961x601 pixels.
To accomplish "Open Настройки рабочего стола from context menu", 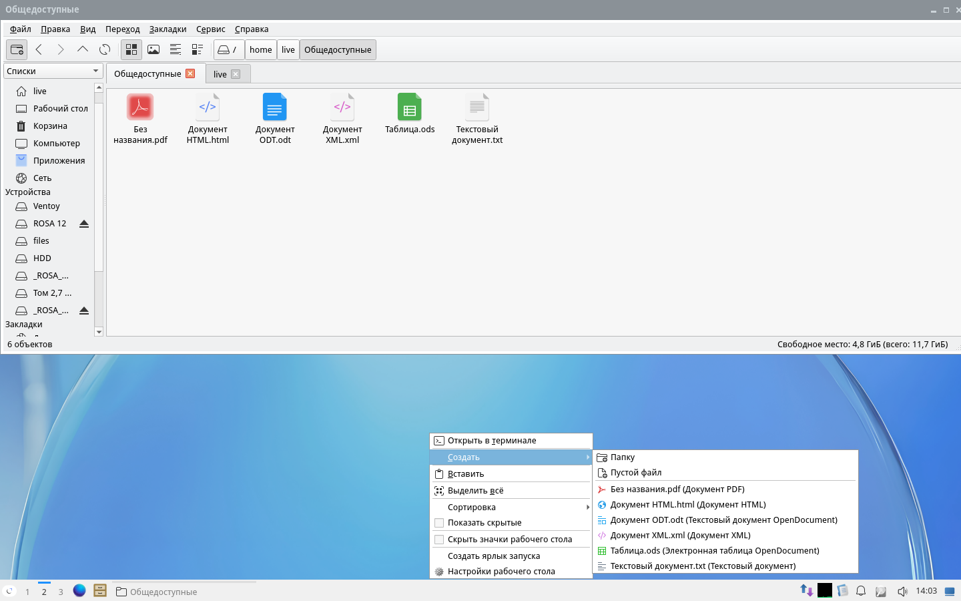I will 511,572.
